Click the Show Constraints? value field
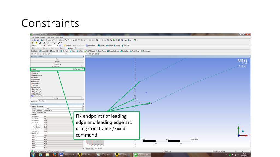The height and width of the screenshot is (157, 280). coord(63,113)
